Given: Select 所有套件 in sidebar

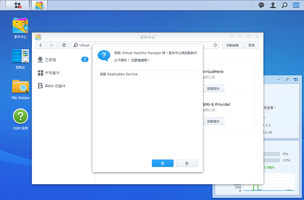Looking at the screenshot, I should (x=63, y=73).
